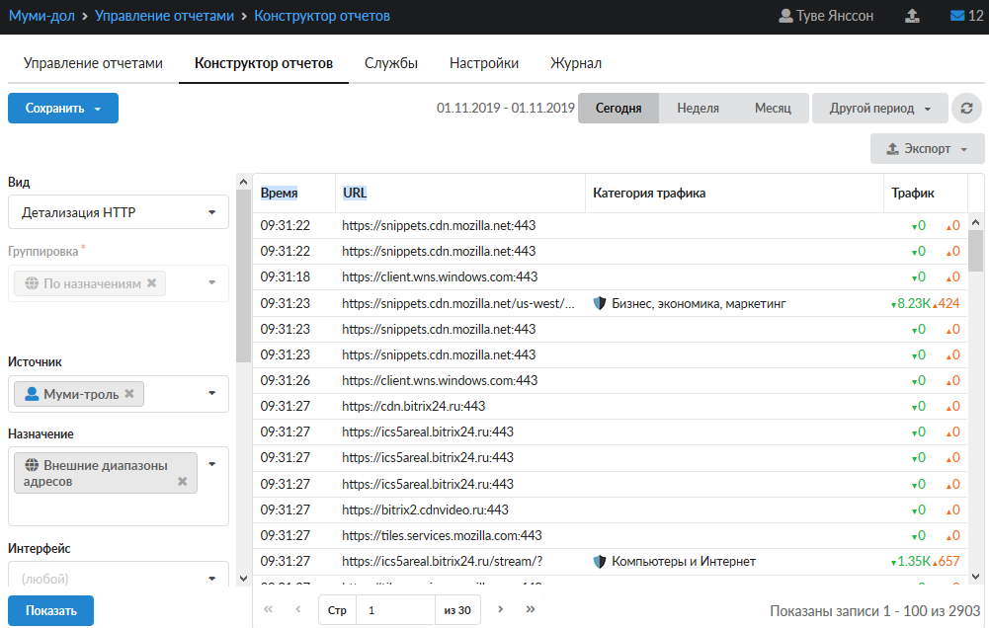Click the upload icon in top bar
Image resolution: width=989 pixels, height=628 pixels.
pyautogui.click(x=912, y=17)
